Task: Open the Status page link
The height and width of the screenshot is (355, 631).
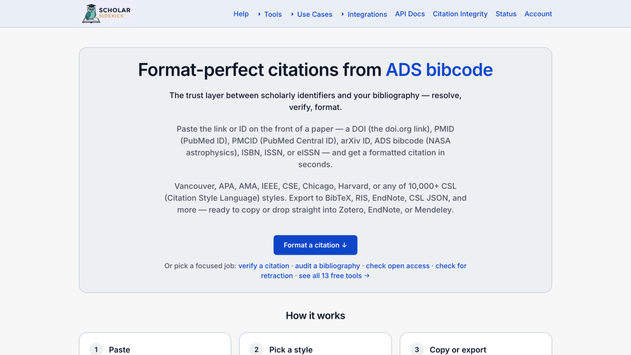Action: 506,14
